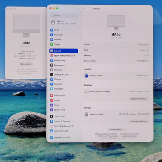Image resolution: width=162 pixels, height=162 pixels.
Task: Open Regulatory Certification link in small iMac window
Action: coord(26,69)
